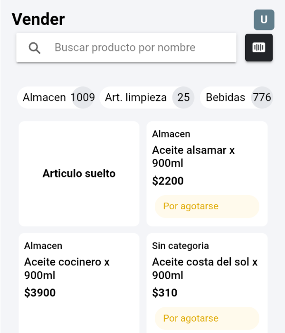Click Por agotarse badge on costa del sol
Viewport: 285px width, 333px height.
207,318
